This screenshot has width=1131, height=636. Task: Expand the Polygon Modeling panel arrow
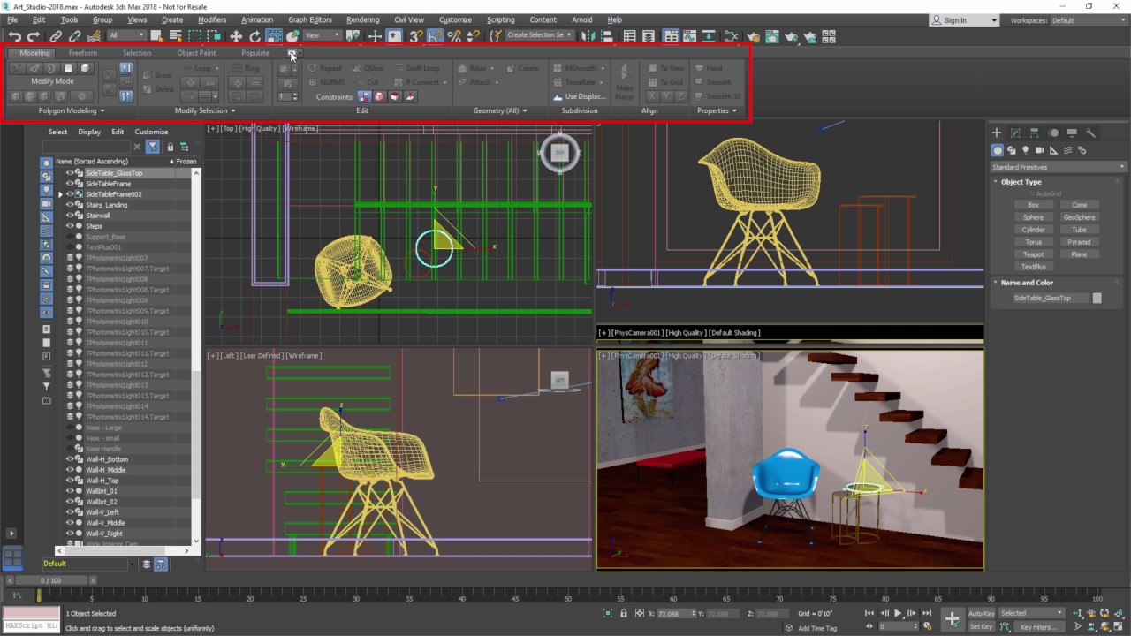tap(102, 111)
